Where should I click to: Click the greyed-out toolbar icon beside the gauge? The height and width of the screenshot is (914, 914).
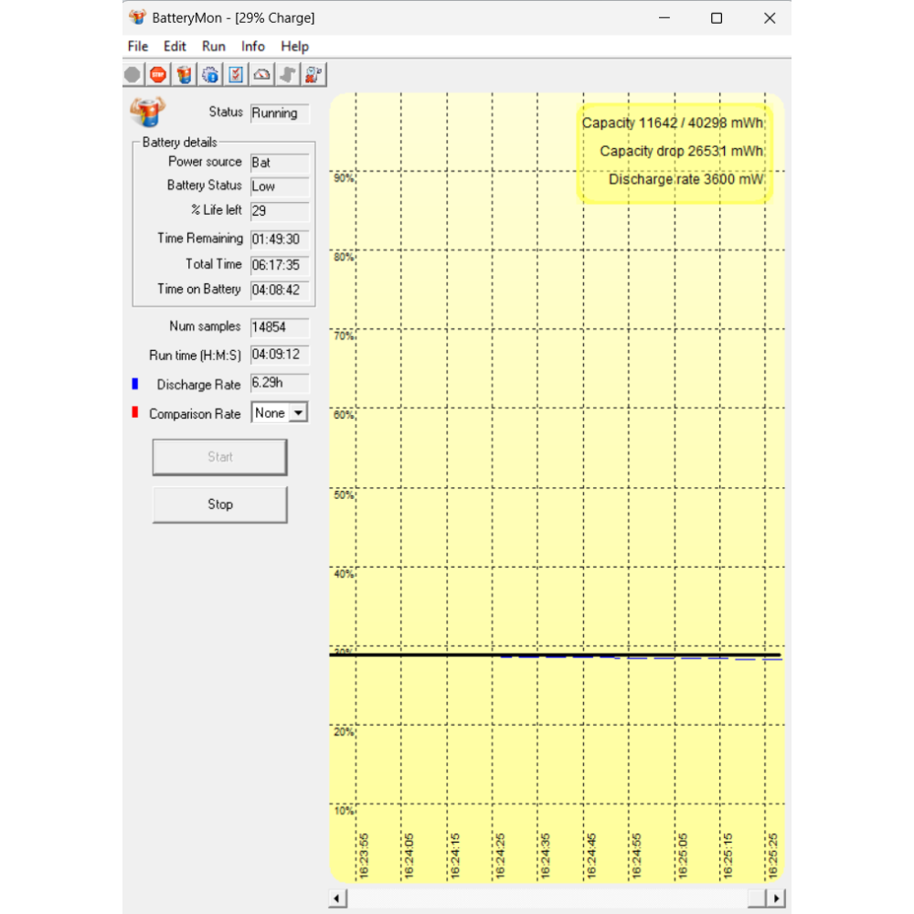click(288, 75)
